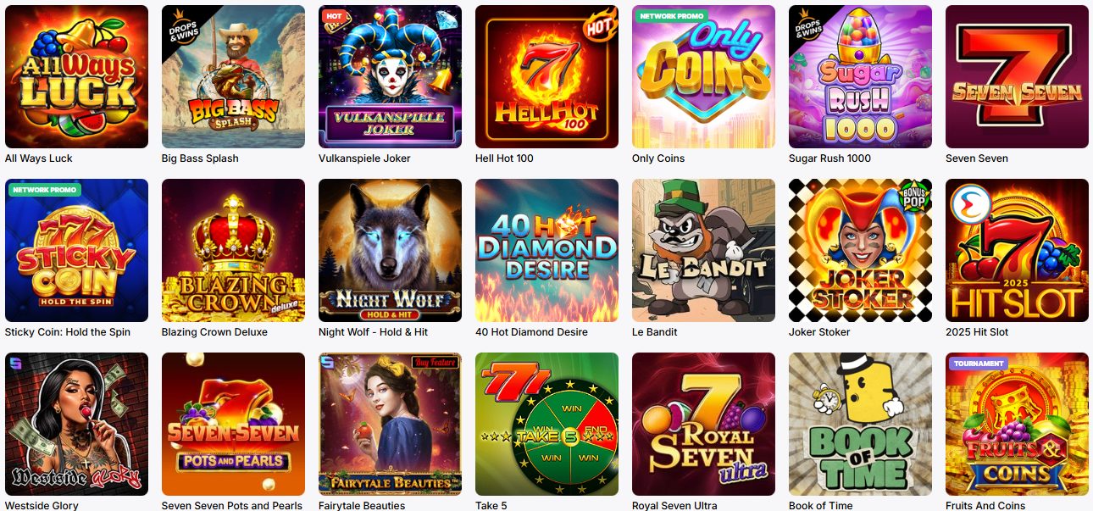This screenshot has width=1093, height=511.
Task: Select the Only Coins game image
Action: 703,76
